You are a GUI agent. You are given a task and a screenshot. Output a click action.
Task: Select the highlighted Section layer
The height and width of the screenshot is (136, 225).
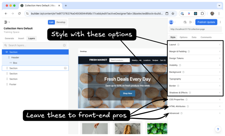(x=35, y=52)
